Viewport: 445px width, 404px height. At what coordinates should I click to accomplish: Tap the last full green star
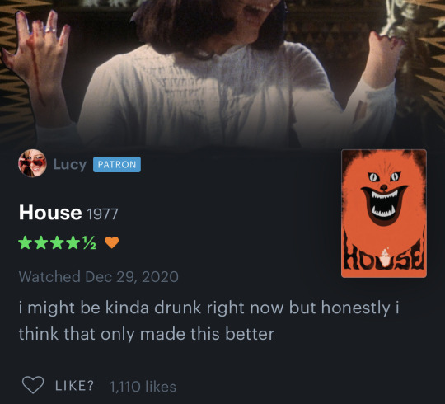pos(73,242)
